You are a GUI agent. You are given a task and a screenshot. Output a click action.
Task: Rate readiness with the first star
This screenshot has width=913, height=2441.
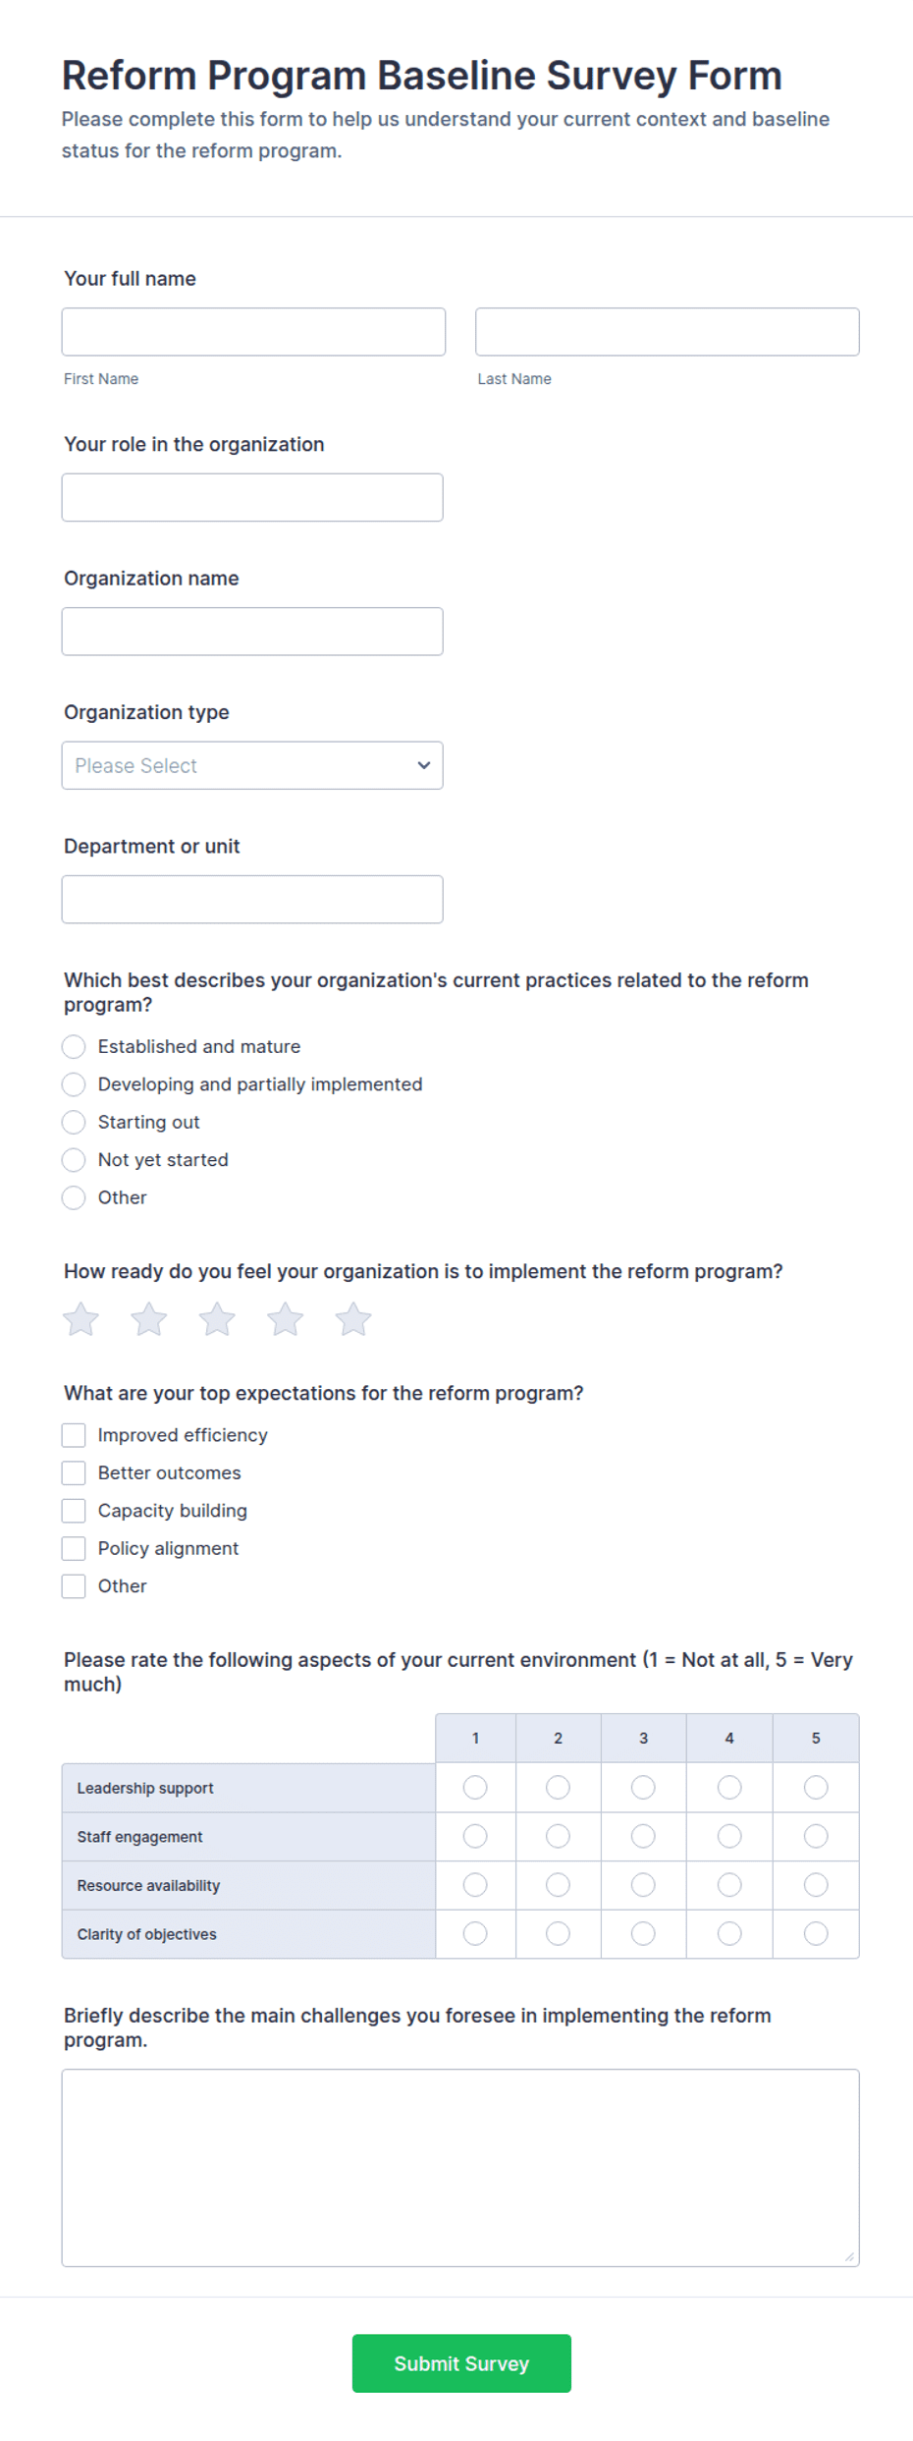[x=81, y=1319]
